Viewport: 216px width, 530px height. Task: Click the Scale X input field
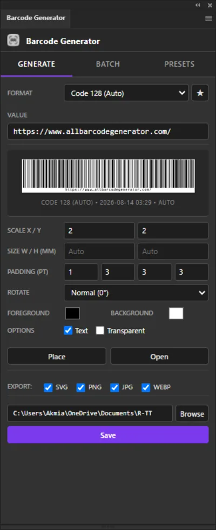(99, 230)
